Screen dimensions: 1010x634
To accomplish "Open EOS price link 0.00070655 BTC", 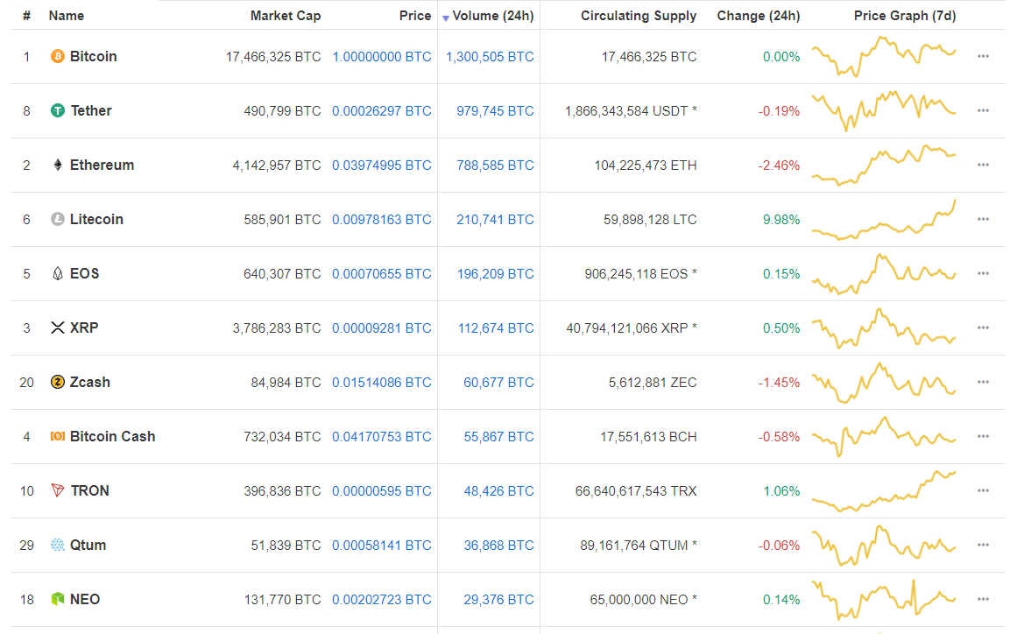I will click(382, 274).
